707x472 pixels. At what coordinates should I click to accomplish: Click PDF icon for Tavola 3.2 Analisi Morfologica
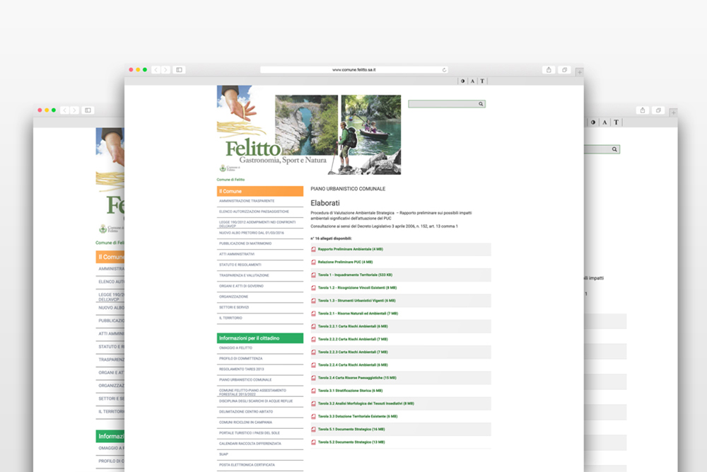(x=313, y=403)
